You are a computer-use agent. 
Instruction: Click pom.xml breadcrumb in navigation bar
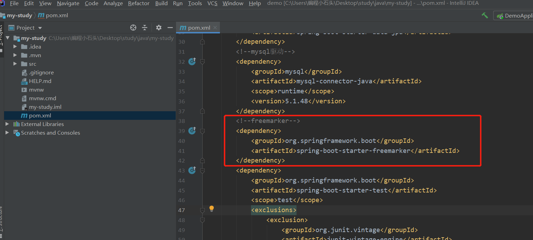pyautogui.click(x=53, y=15)
